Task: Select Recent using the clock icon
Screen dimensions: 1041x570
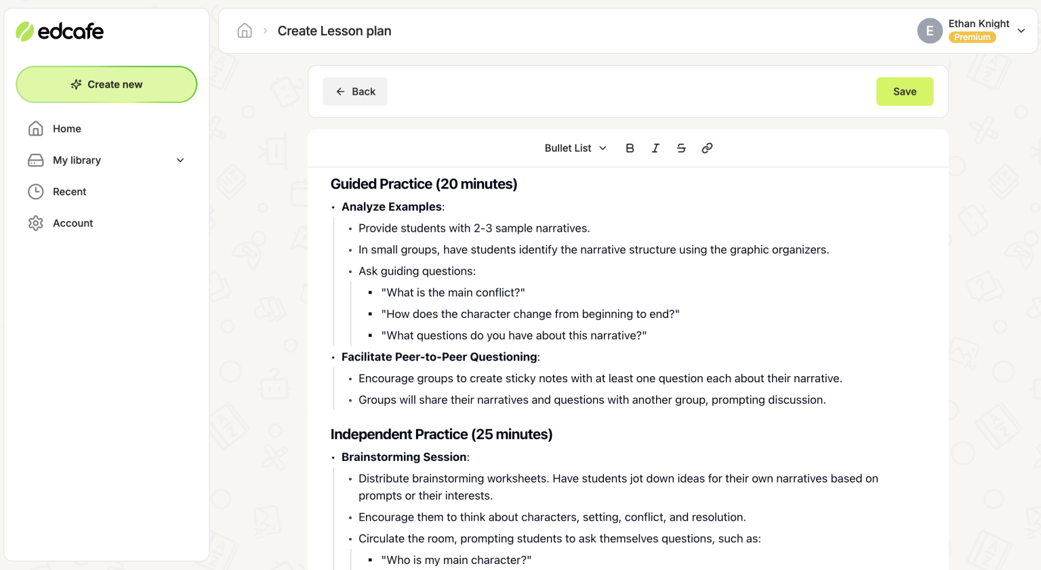Action: point(35,192)
